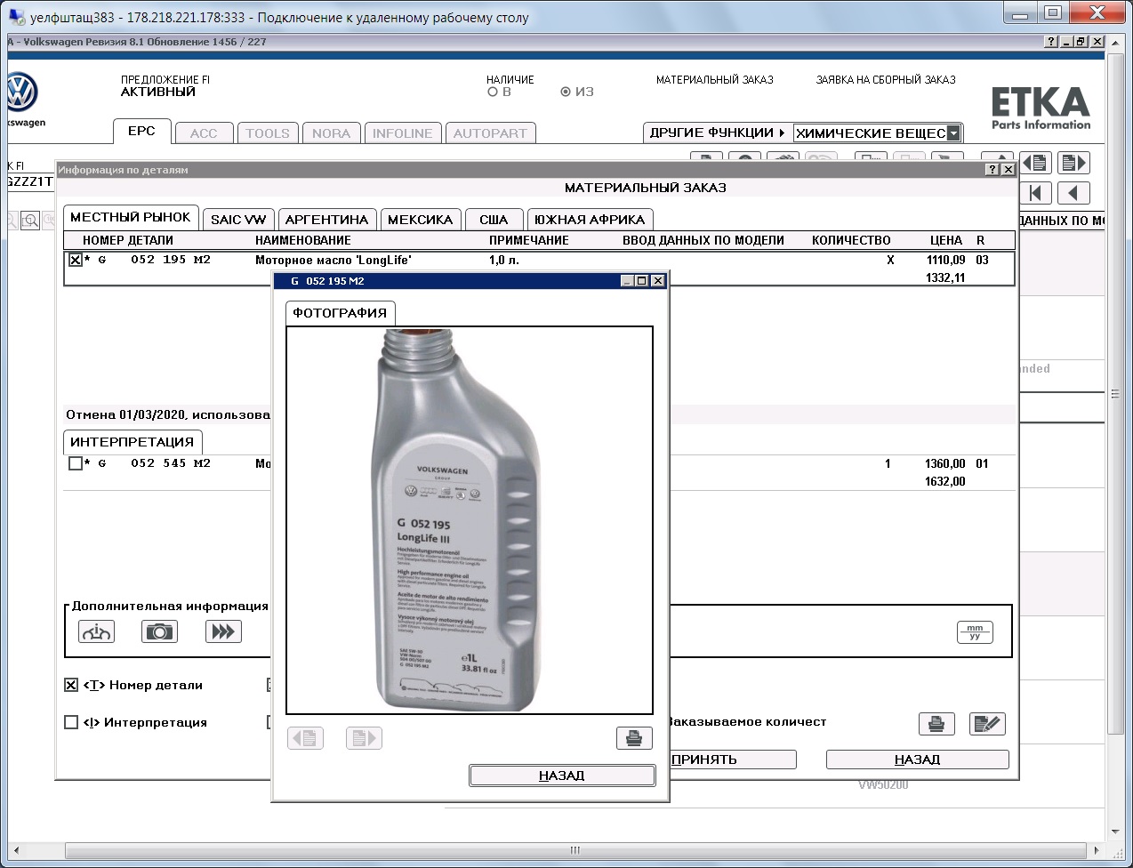Print the oil bottle photo
The image size is (1133, 868).
pyautogui.click(x=634, y=738)
